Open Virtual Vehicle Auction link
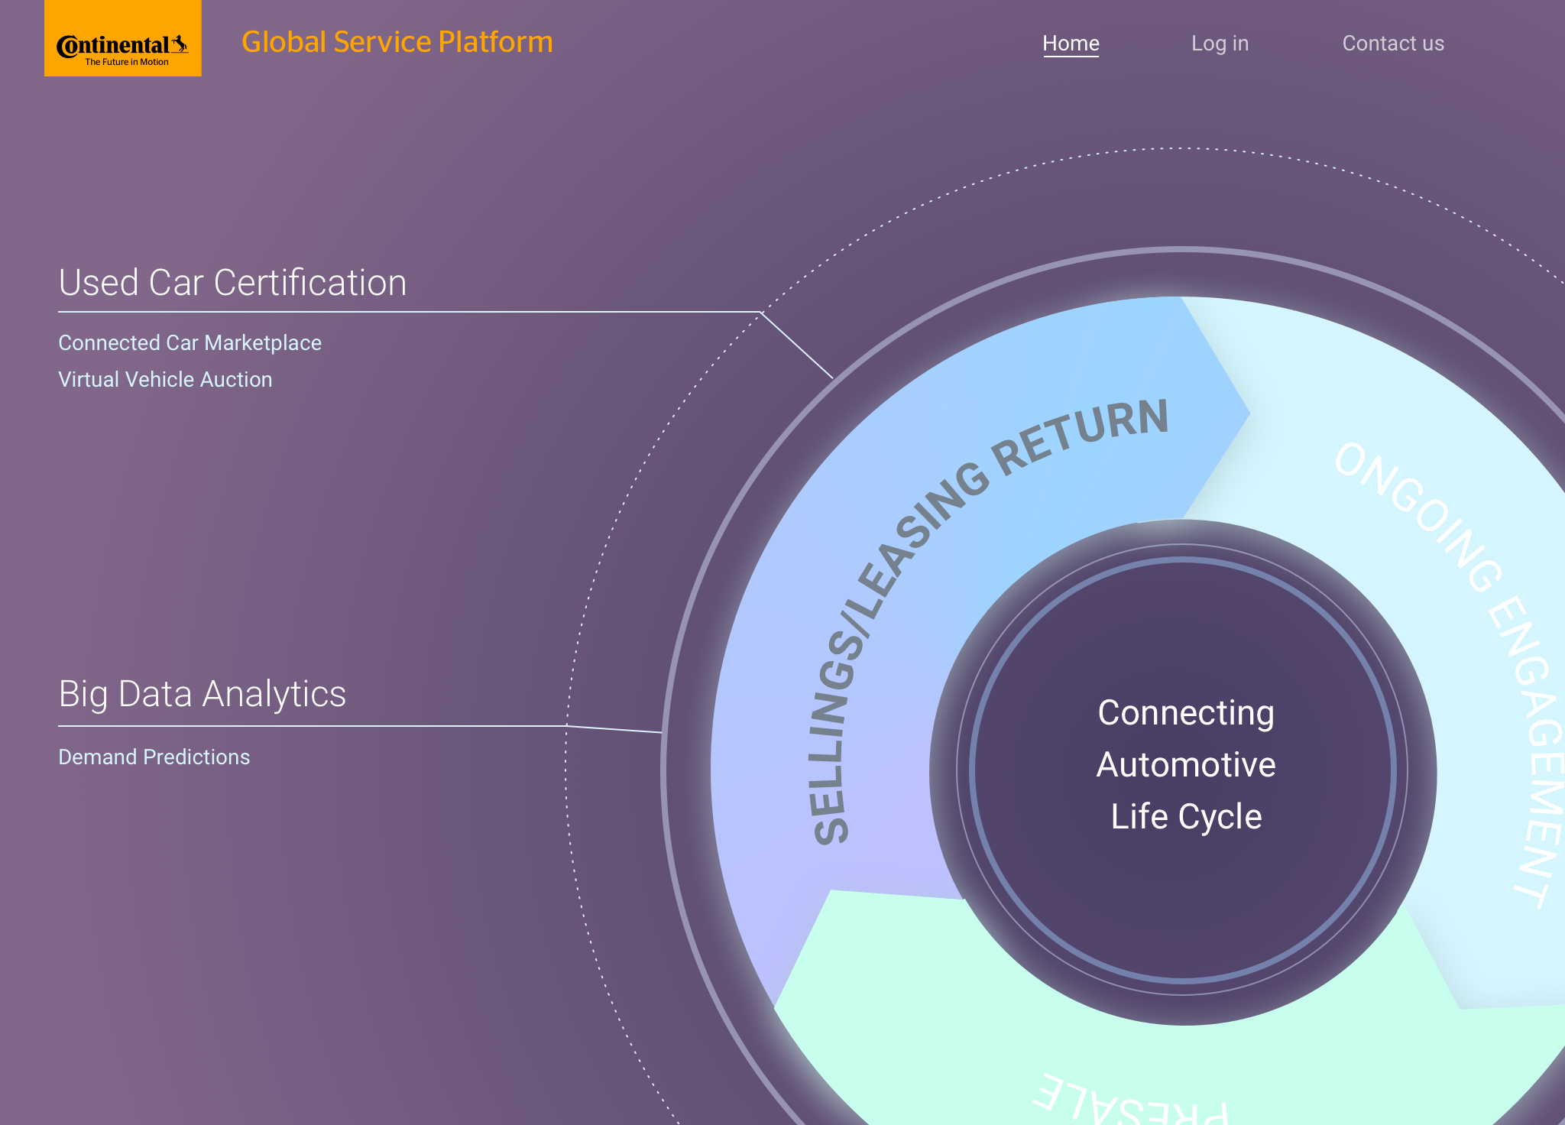This screenshot has width=1565, height=1125. pyautogui.click(x=165, y=379)
